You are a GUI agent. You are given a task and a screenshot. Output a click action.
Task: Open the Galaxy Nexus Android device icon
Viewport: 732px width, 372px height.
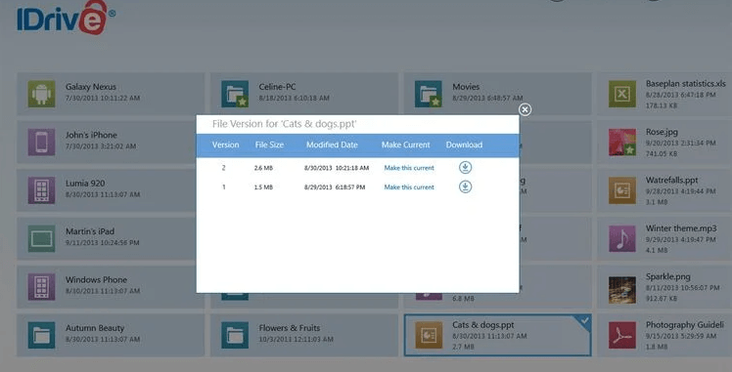41,94
